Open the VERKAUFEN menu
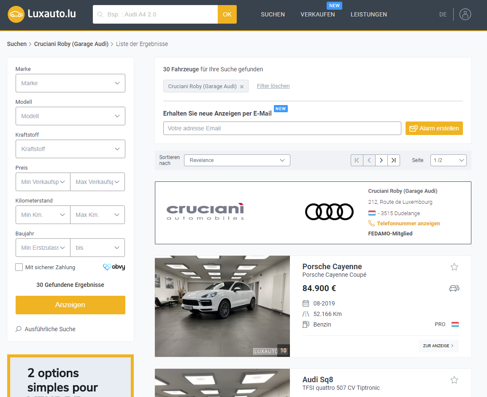The width and height of the screenshot is (487, 397). (318, 14)
